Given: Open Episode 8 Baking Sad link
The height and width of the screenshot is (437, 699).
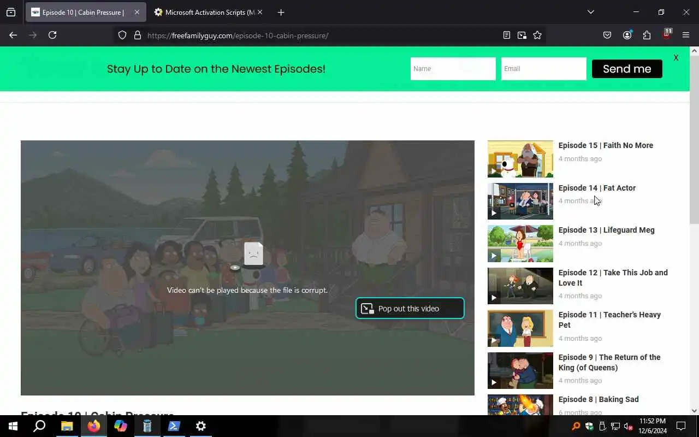Looking at the screenshot, I should pos(599,399).
